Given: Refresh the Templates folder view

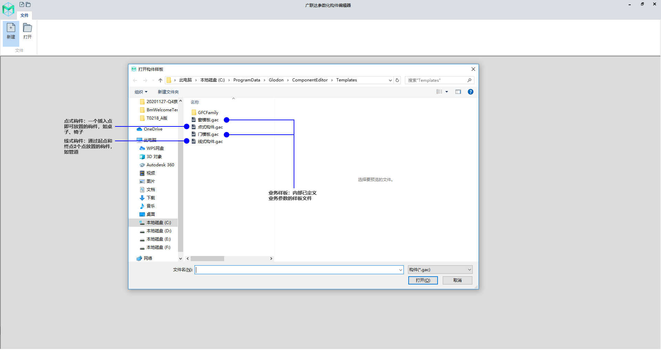Looking at the screenshot, I should [397, 80].
